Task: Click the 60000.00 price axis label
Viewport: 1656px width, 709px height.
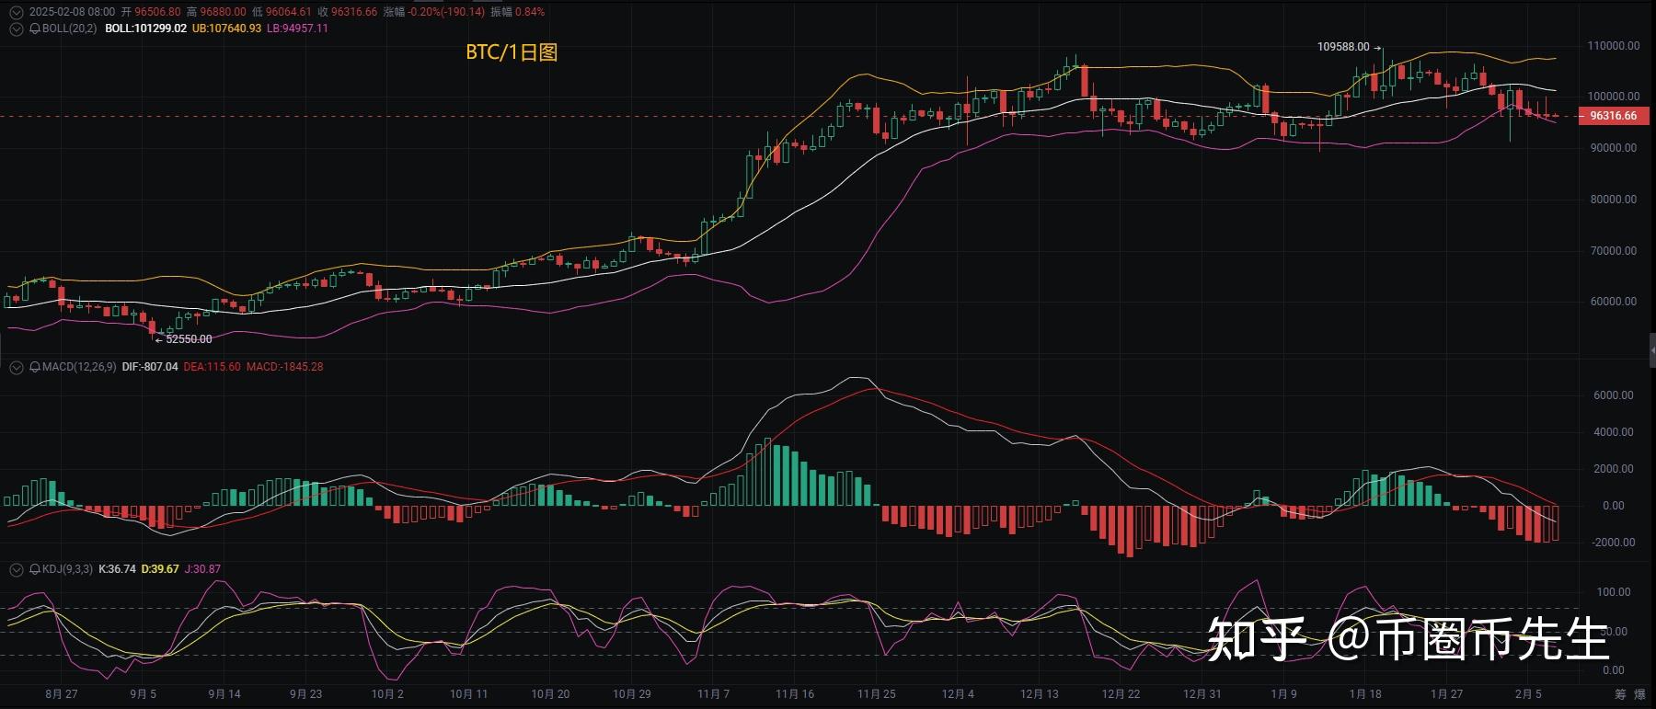Action: tap(1615, 302)
